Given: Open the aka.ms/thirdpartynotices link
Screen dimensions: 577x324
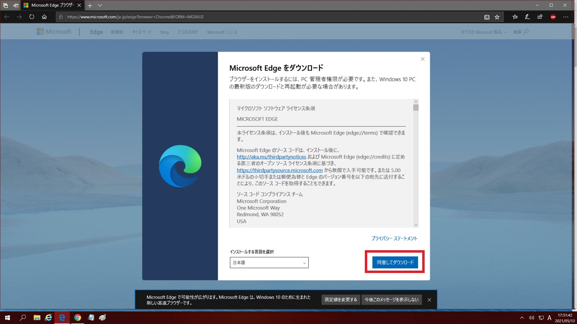Looking at the screenshot, I should [271, 157].
